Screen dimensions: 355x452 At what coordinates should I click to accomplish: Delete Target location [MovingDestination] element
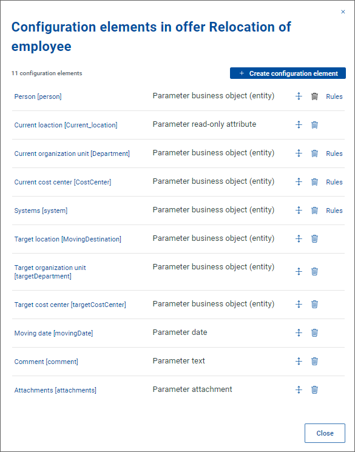click(x=314, y=238)
